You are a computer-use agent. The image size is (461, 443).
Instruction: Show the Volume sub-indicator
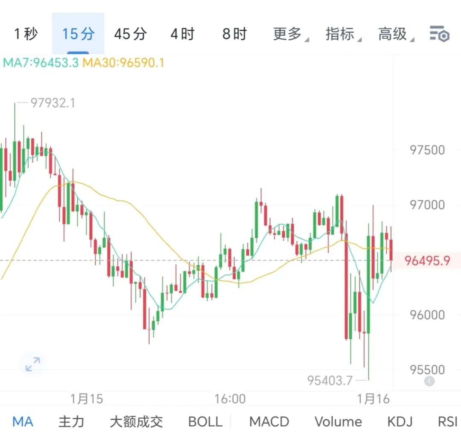[338, 422]
